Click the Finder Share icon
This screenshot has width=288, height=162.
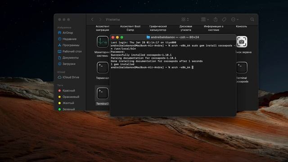(216, 19)
